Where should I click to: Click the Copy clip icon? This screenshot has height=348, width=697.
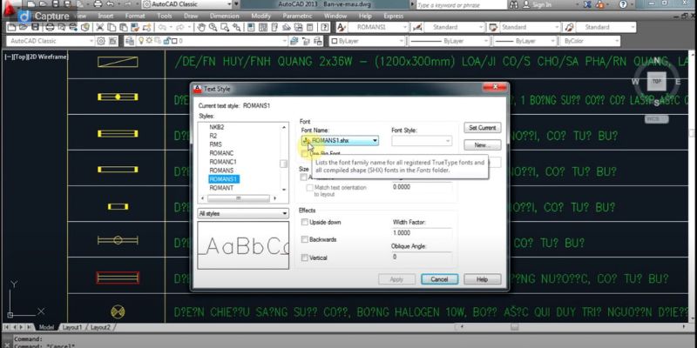coord(112,27)
